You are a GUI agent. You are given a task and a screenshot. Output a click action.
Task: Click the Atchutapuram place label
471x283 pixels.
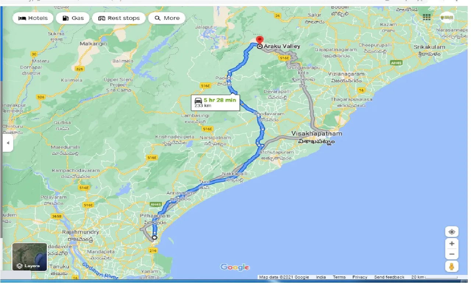point(276,152)
